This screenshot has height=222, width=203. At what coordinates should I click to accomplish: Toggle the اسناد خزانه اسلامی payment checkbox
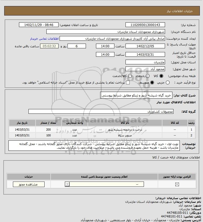pos(128,82)
